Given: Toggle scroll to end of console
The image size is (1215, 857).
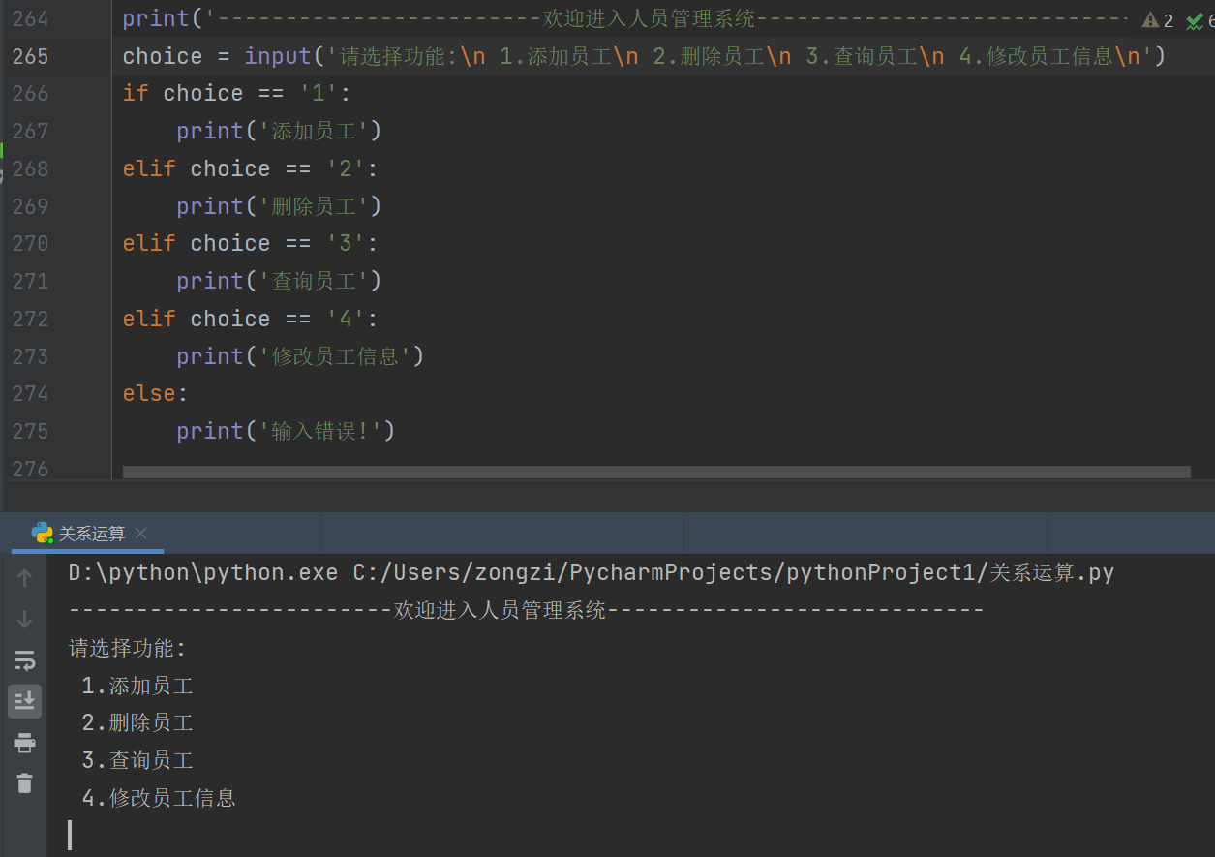Looking at the screenshot, I should tap(25, 701).
